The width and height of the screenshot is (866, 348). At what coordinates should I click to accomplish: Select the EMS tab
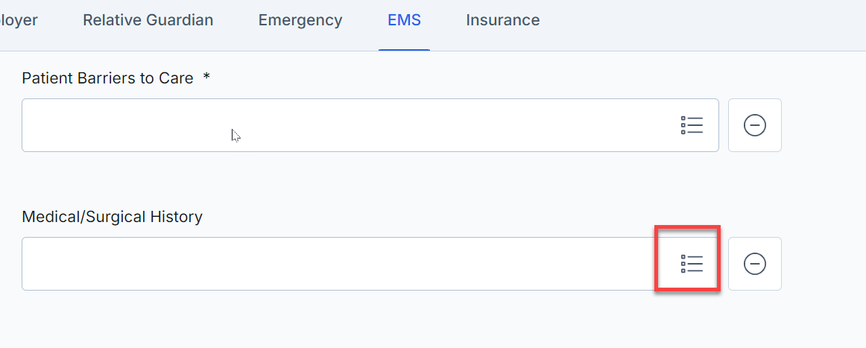coord(404,20)
